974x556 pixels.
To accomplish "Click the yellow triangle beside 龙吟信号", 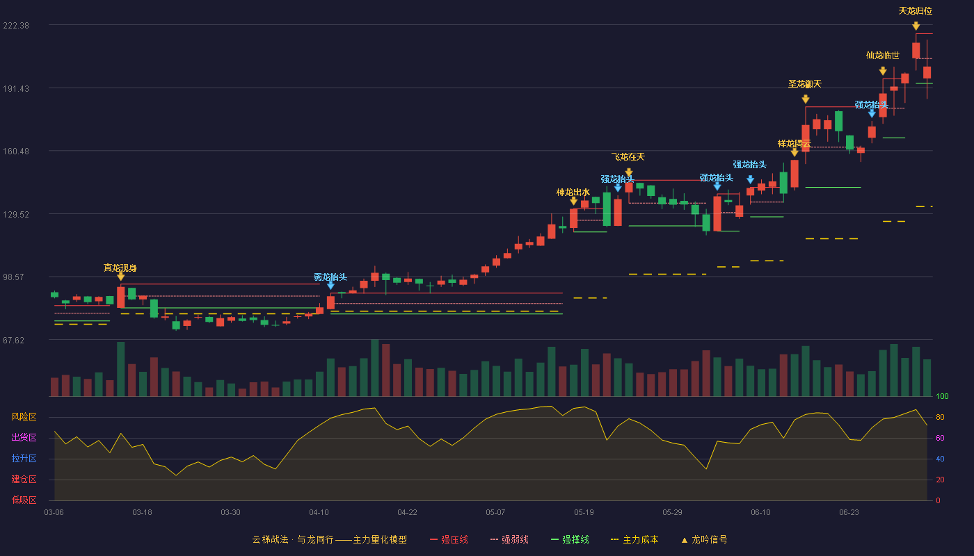I will click(x=684, y=539).
